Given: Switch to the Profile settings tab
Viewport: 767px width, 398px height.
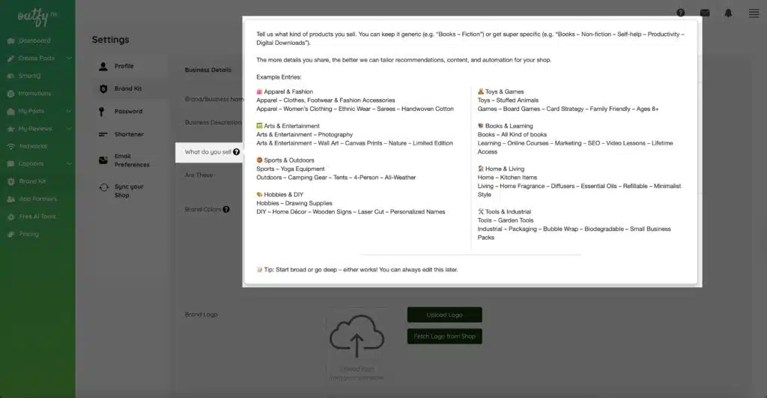Looking at the screenshot, I should (x=124, y=66).
